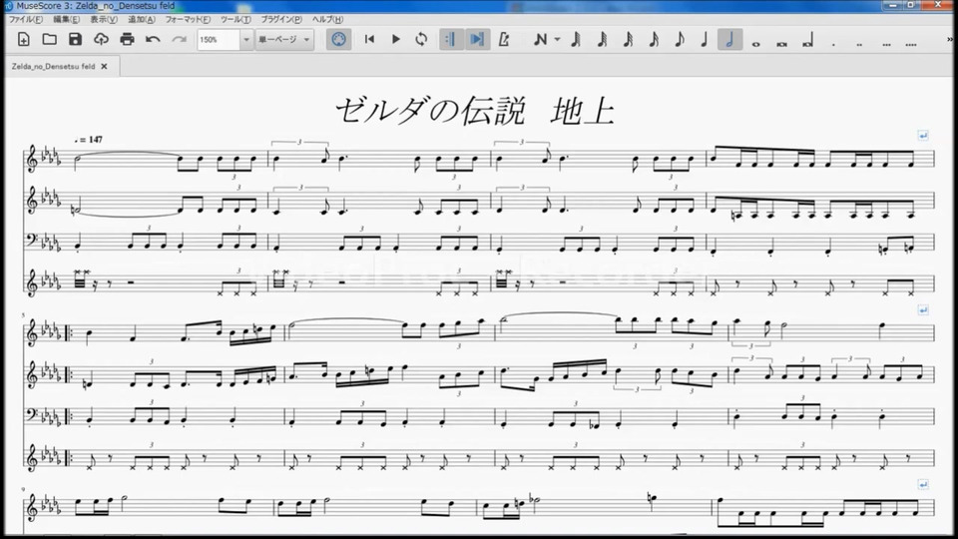The height and width of the screenshot is (539, 958).
Task: Open a score with the folder icon
Action: pos(50,40)
